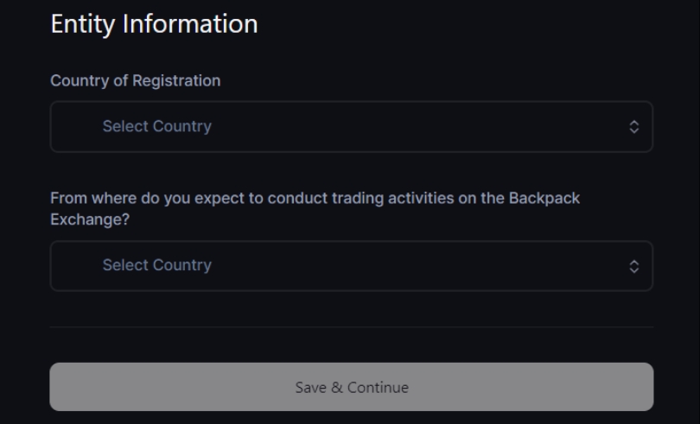Click 'Select Country' placeholder under trading activities question
This screenshot has width=700, height=424.
(x=156, y=265)
